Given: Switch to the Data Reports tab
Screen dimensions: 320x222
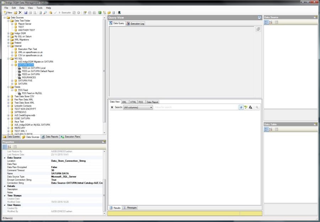Looking at the screenshot, I should point(52,137).
